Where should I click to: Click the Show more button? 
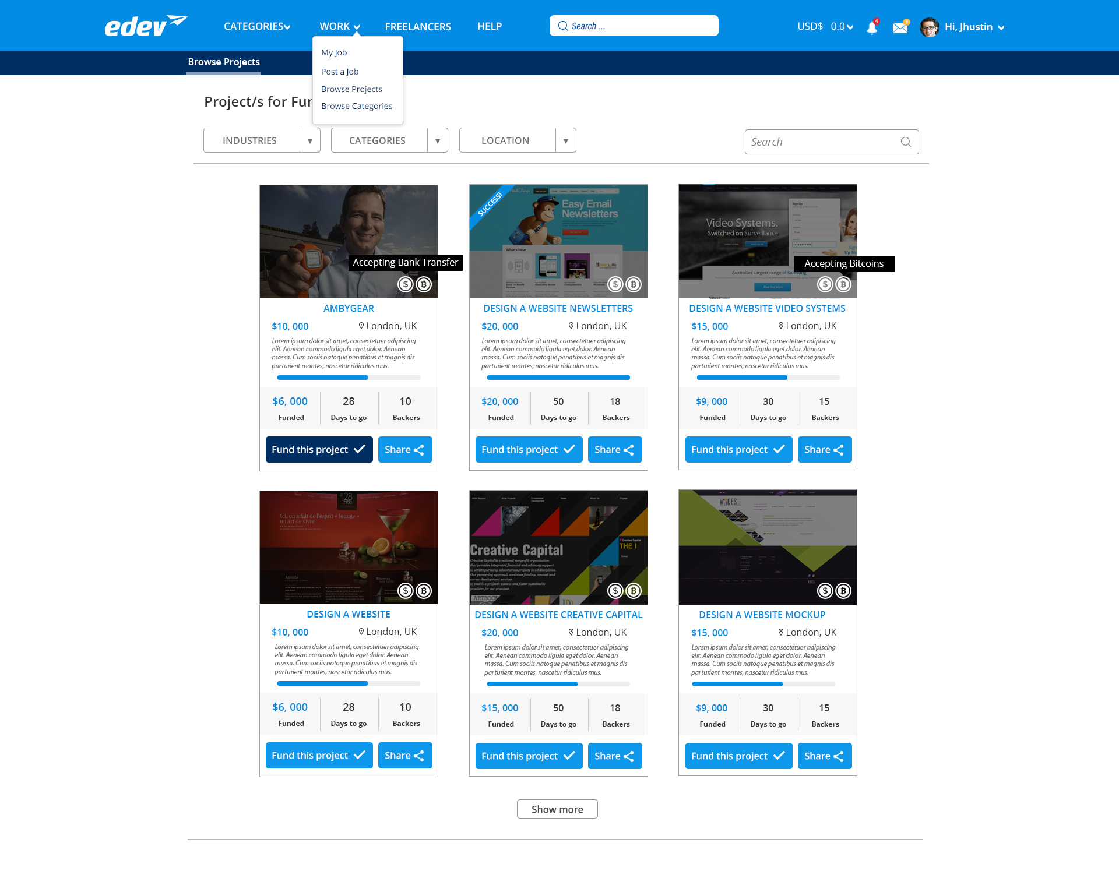[x=557, y=809]
